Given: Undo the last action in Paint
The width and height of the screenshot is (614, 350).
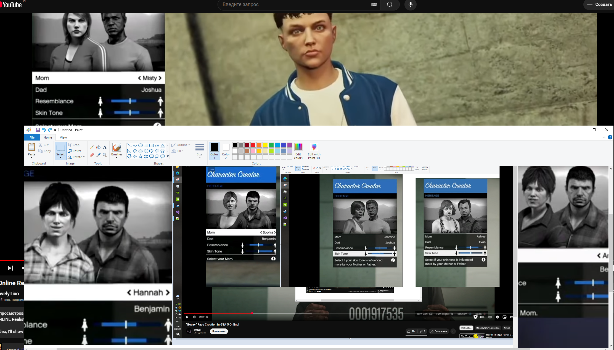Looking at the screenshot, I should (x=44, y=130).
